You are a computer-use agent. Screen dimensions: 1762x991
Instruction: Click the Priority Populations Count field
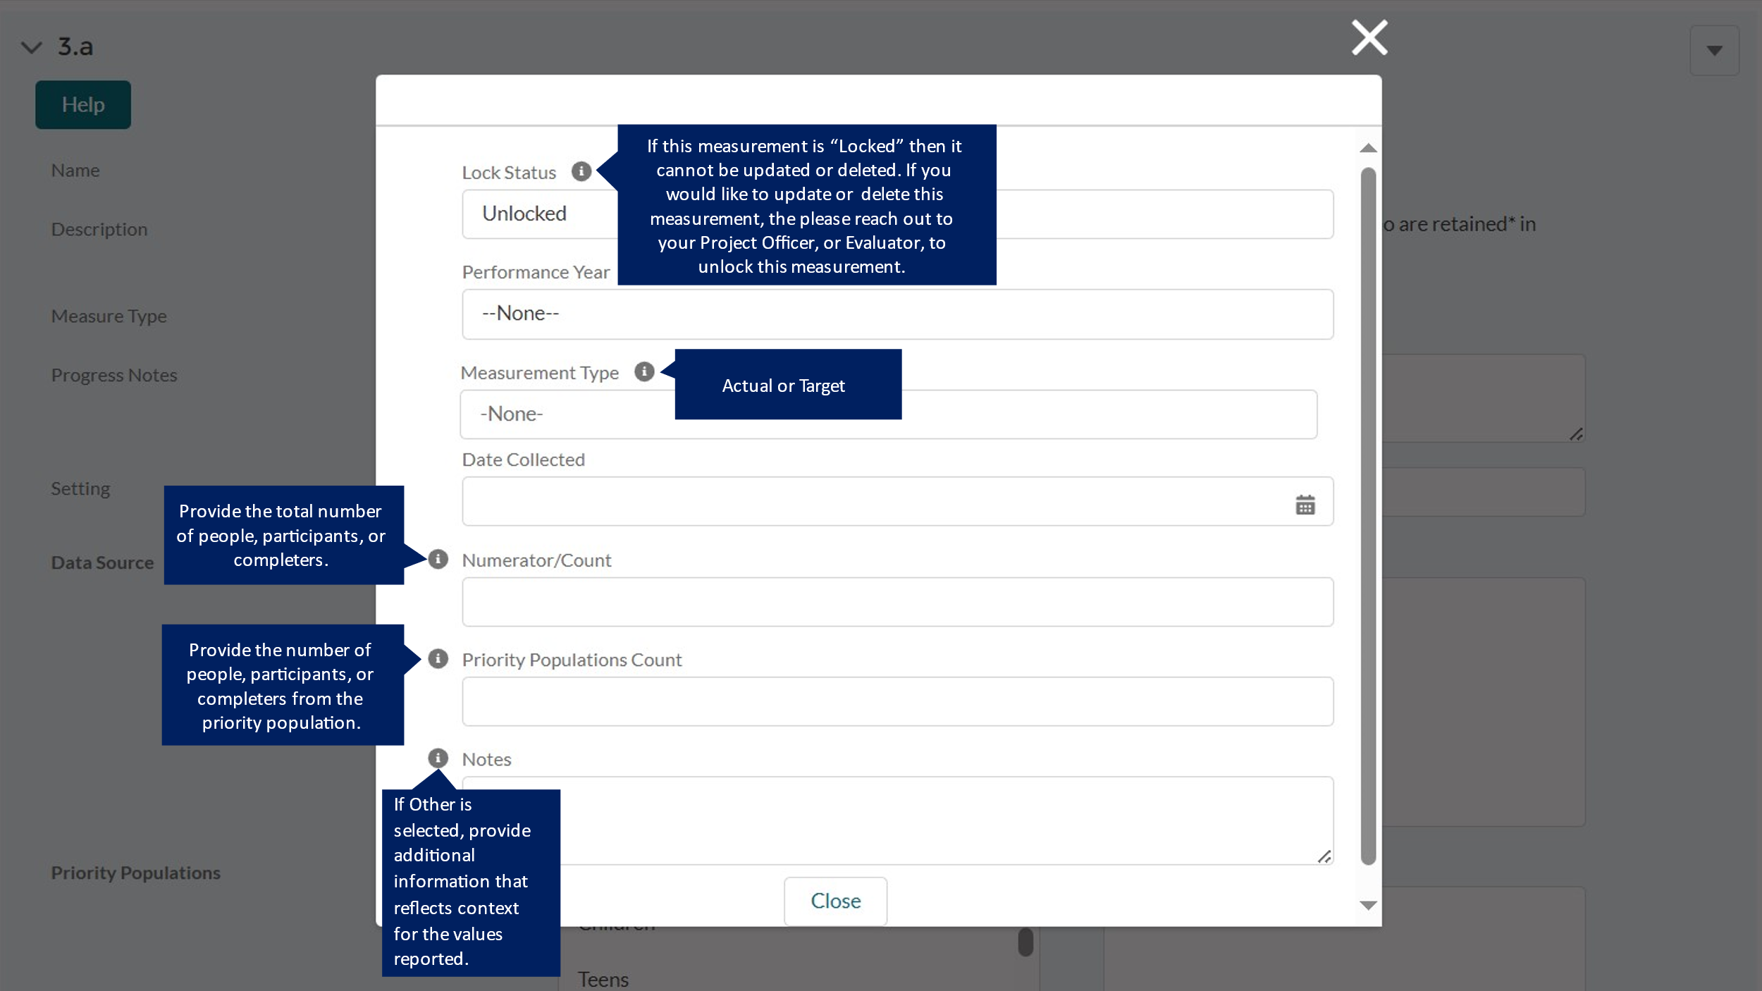[x=897, y=701]
